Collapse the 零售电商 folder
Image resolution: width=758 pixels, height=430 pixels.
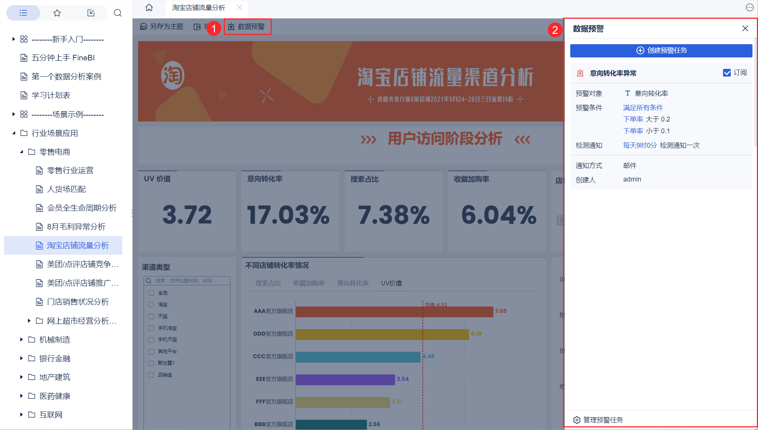21,152
